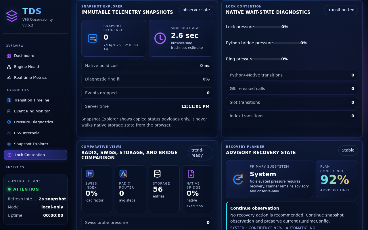Click the Python bridge pressure bar

pos(287,43)
